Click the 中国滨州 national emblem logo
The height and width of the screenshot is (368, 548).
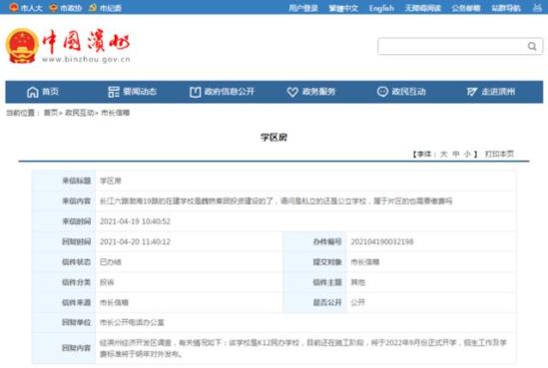coord(22,46)
